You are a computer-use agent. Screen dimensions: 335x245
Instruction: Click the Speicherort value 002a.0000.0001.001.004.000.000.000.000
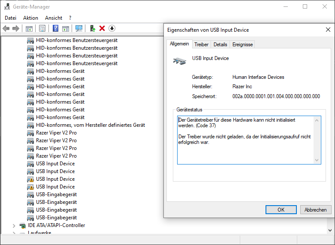[276, 96]
